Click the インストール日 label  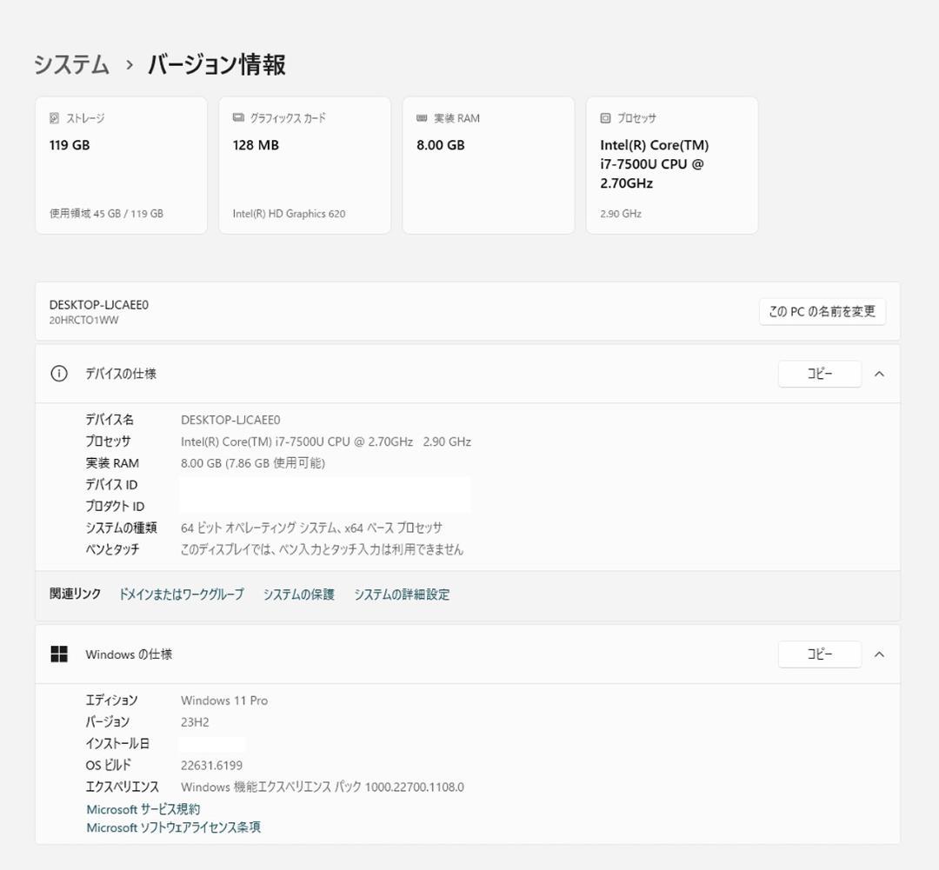click(117, 743)
